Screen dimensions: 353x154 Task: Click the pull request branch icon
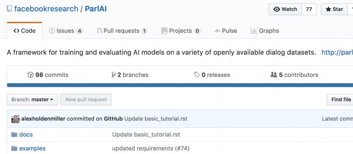tap(99, 31)
